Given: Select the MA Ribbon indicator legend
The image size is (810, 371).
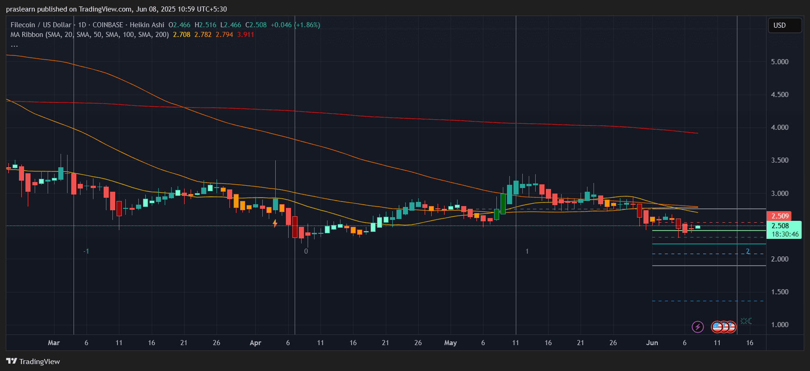Looking at the screenshot, I should click(27, 35).
